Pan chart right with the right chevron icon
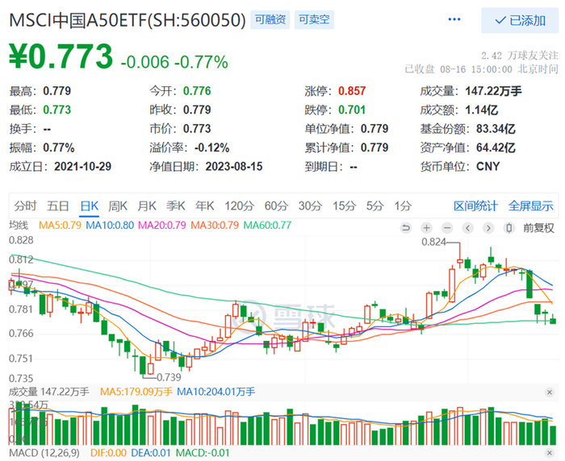Image resolution: width=565 pixels, height=461 pixels. 488,228
